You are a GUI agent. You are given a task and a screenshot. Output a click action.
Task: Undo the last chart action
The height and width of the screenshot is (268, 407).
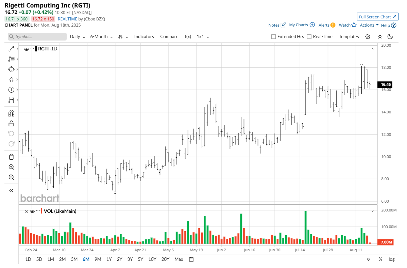11,133
